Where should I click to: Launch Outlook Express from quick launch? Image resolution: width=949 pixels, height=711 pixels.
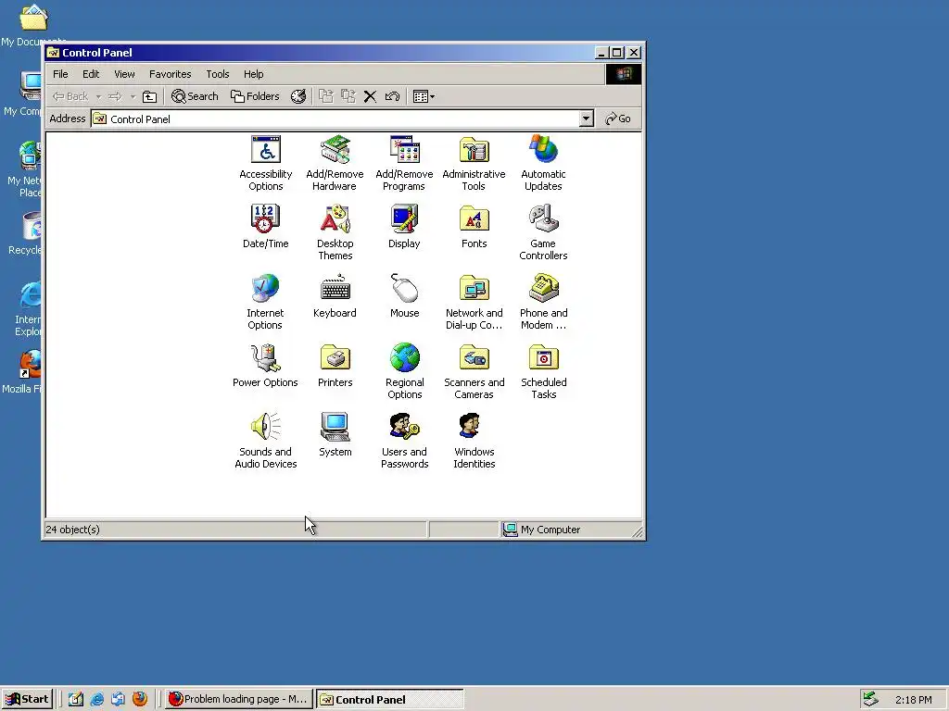pyautogui.click(x=118, y=699)
